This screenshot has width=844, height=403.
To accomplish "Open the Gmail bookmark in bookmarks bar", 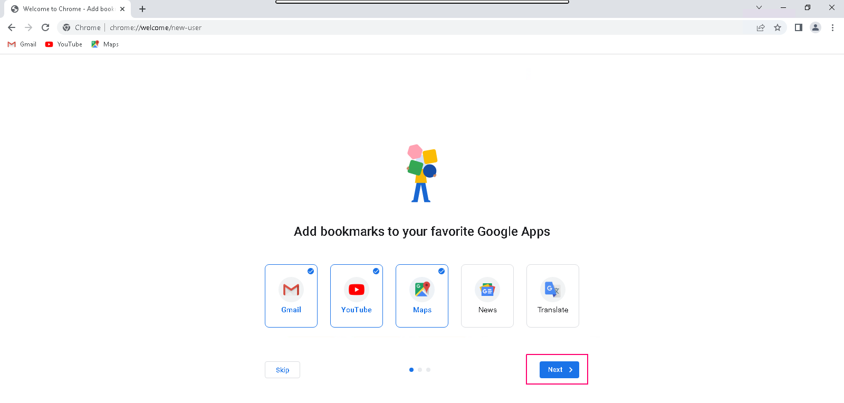I will coord(22,44).
